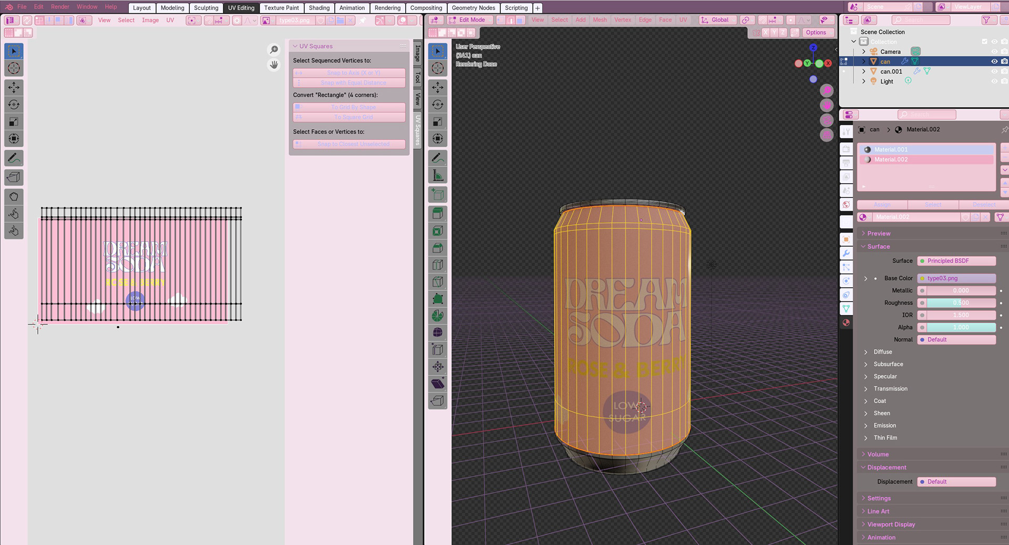Screen dimensions: 1009x545
Task: Click Snap with Equal Distance button
Action: pos(353,83)
